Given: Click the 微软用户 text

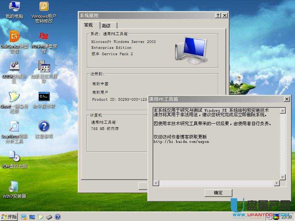Looking at the screenshot, I should [100, 92].
